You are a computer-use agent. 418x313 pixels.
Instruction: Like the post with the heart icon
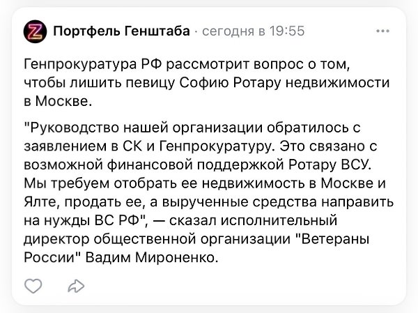[x=33, y=286]
